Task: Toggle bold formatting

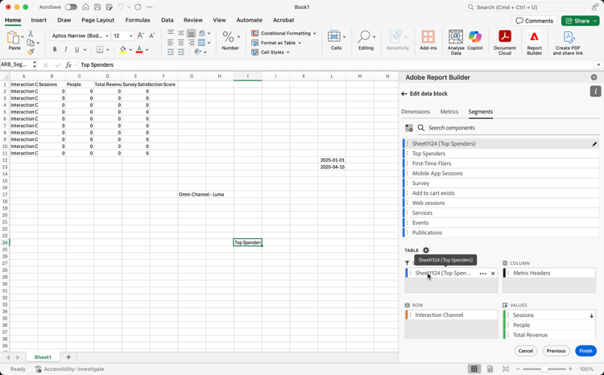Action: point(55,49)
